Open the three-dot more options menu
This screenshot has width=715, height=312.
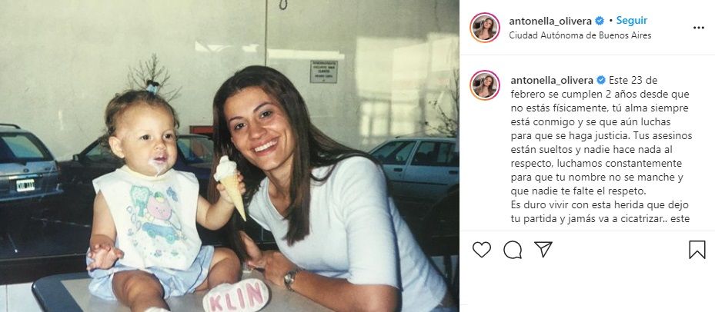(x=699, y=28)
